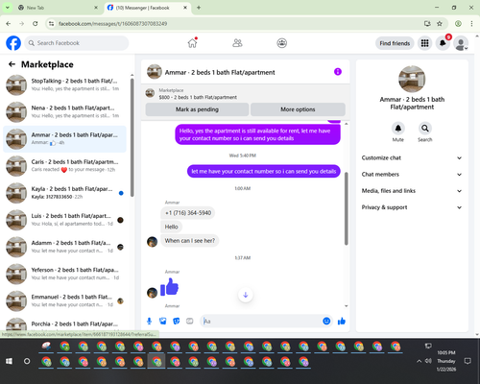Open the tab search dropdown arrow

[7, 8]
